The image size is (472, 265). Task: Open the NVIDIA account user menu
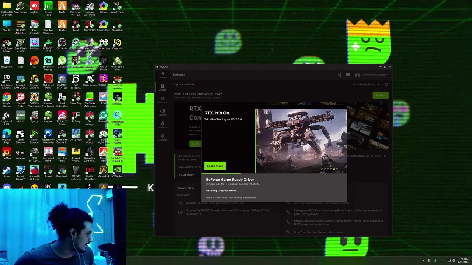click(372, 75)
